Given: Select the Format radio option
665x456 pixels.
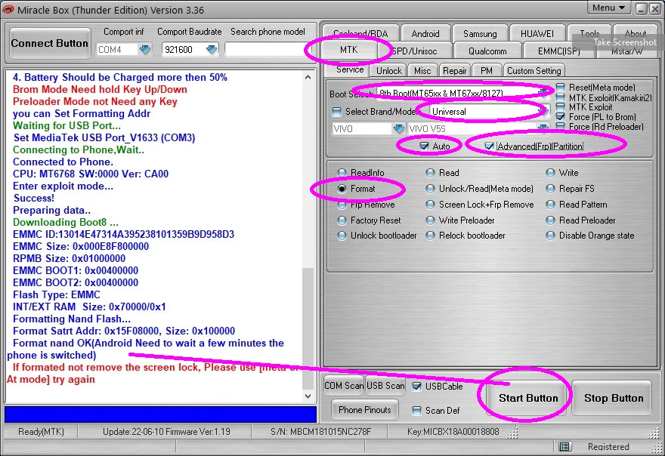Looking at the screenshot, I should (342, 189).
